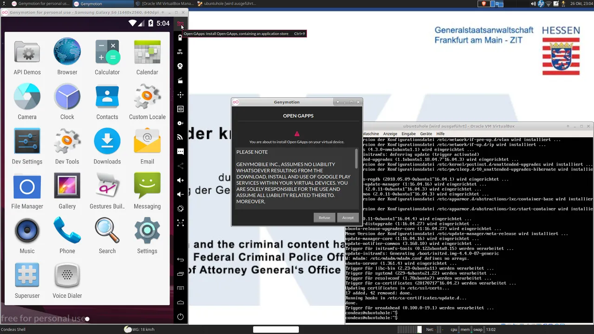Open the Gestures Builder app
This screenshot has height=334, width=594.
(x=107, y=190)
